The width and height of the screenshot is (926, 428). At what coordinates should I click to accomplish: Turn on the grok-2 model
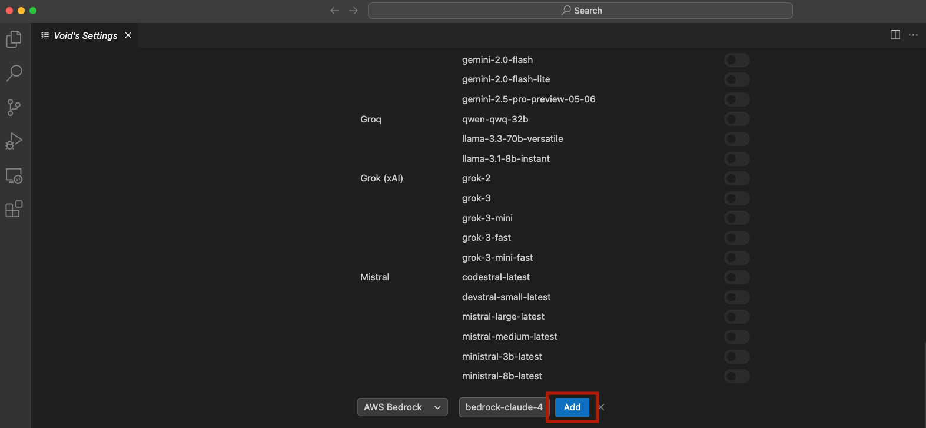[x=736, y=178]
